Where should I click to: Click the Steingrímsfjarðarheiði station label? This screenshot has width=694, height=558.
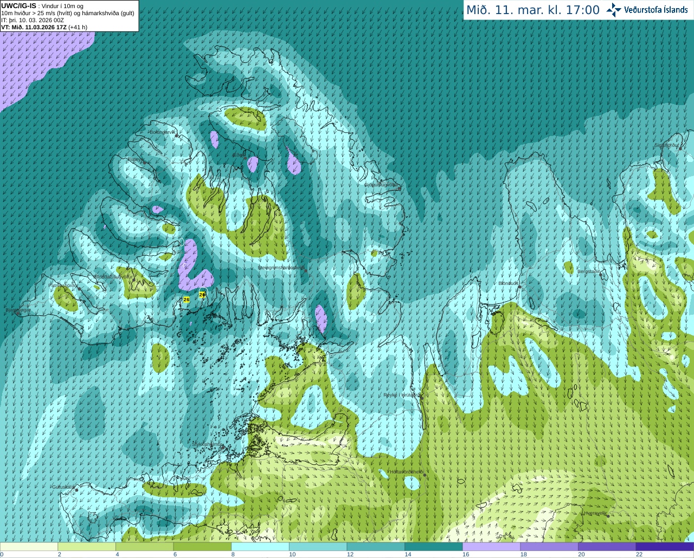pos(280,267)
